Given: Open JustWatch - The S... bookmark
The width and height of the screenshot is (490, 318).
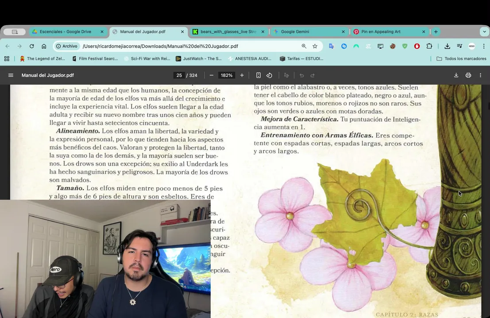Looking at the screenshot, I should tap(199, 59).
